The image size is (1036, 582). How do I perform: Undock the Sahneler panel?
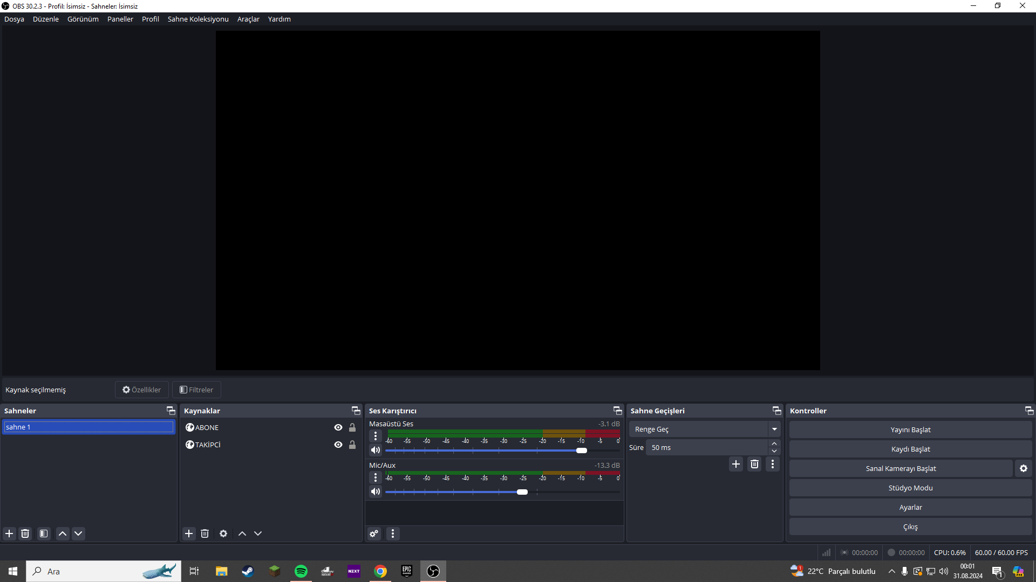pos(171,411)
